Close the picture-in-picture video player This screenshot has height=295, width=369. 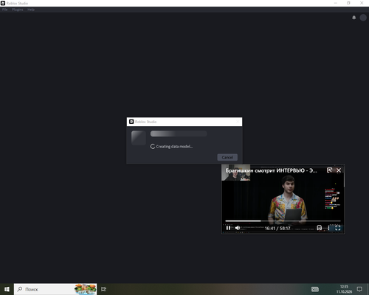pyautogui.click(x=339, y=170)
